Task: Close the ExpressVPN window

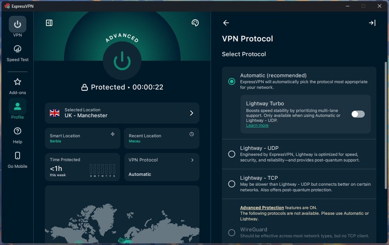Action: (x=379, y=6)
